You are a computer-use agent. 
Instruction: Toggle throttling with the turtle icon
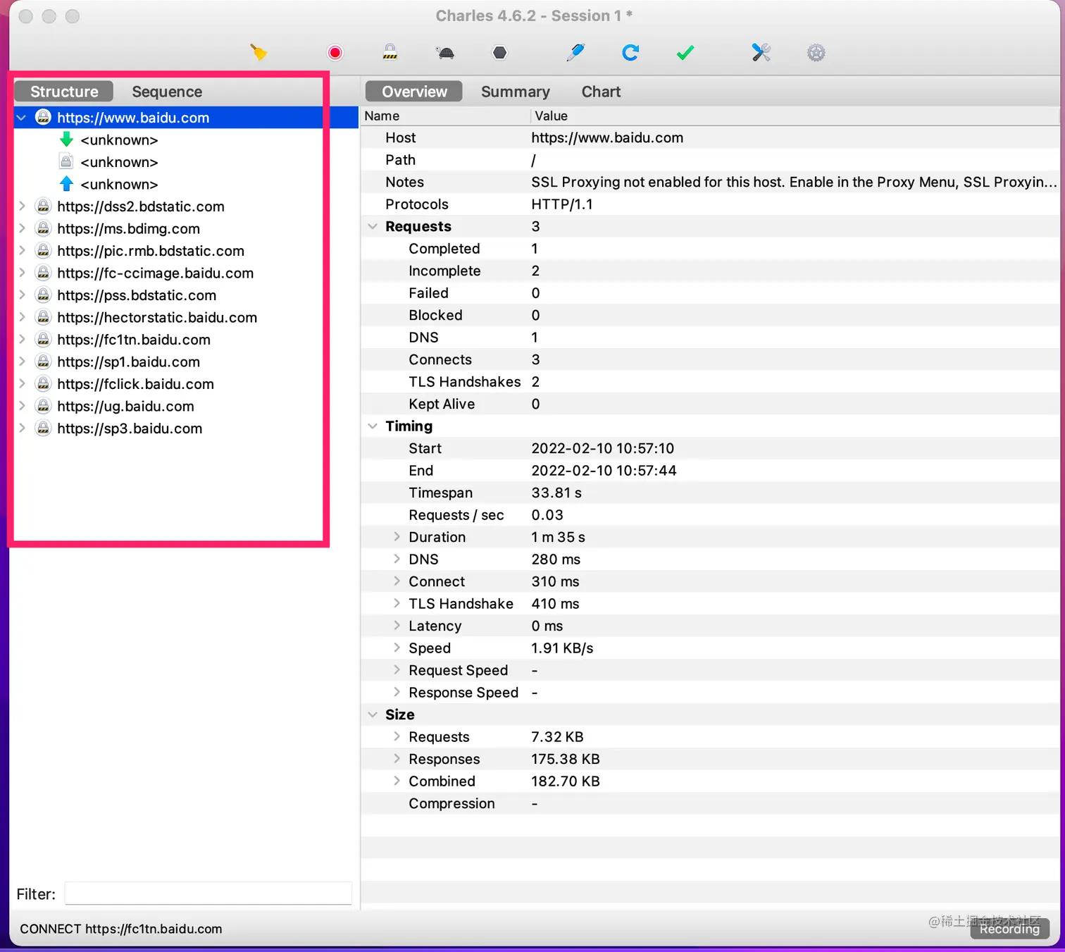click(x=445, y=53)
